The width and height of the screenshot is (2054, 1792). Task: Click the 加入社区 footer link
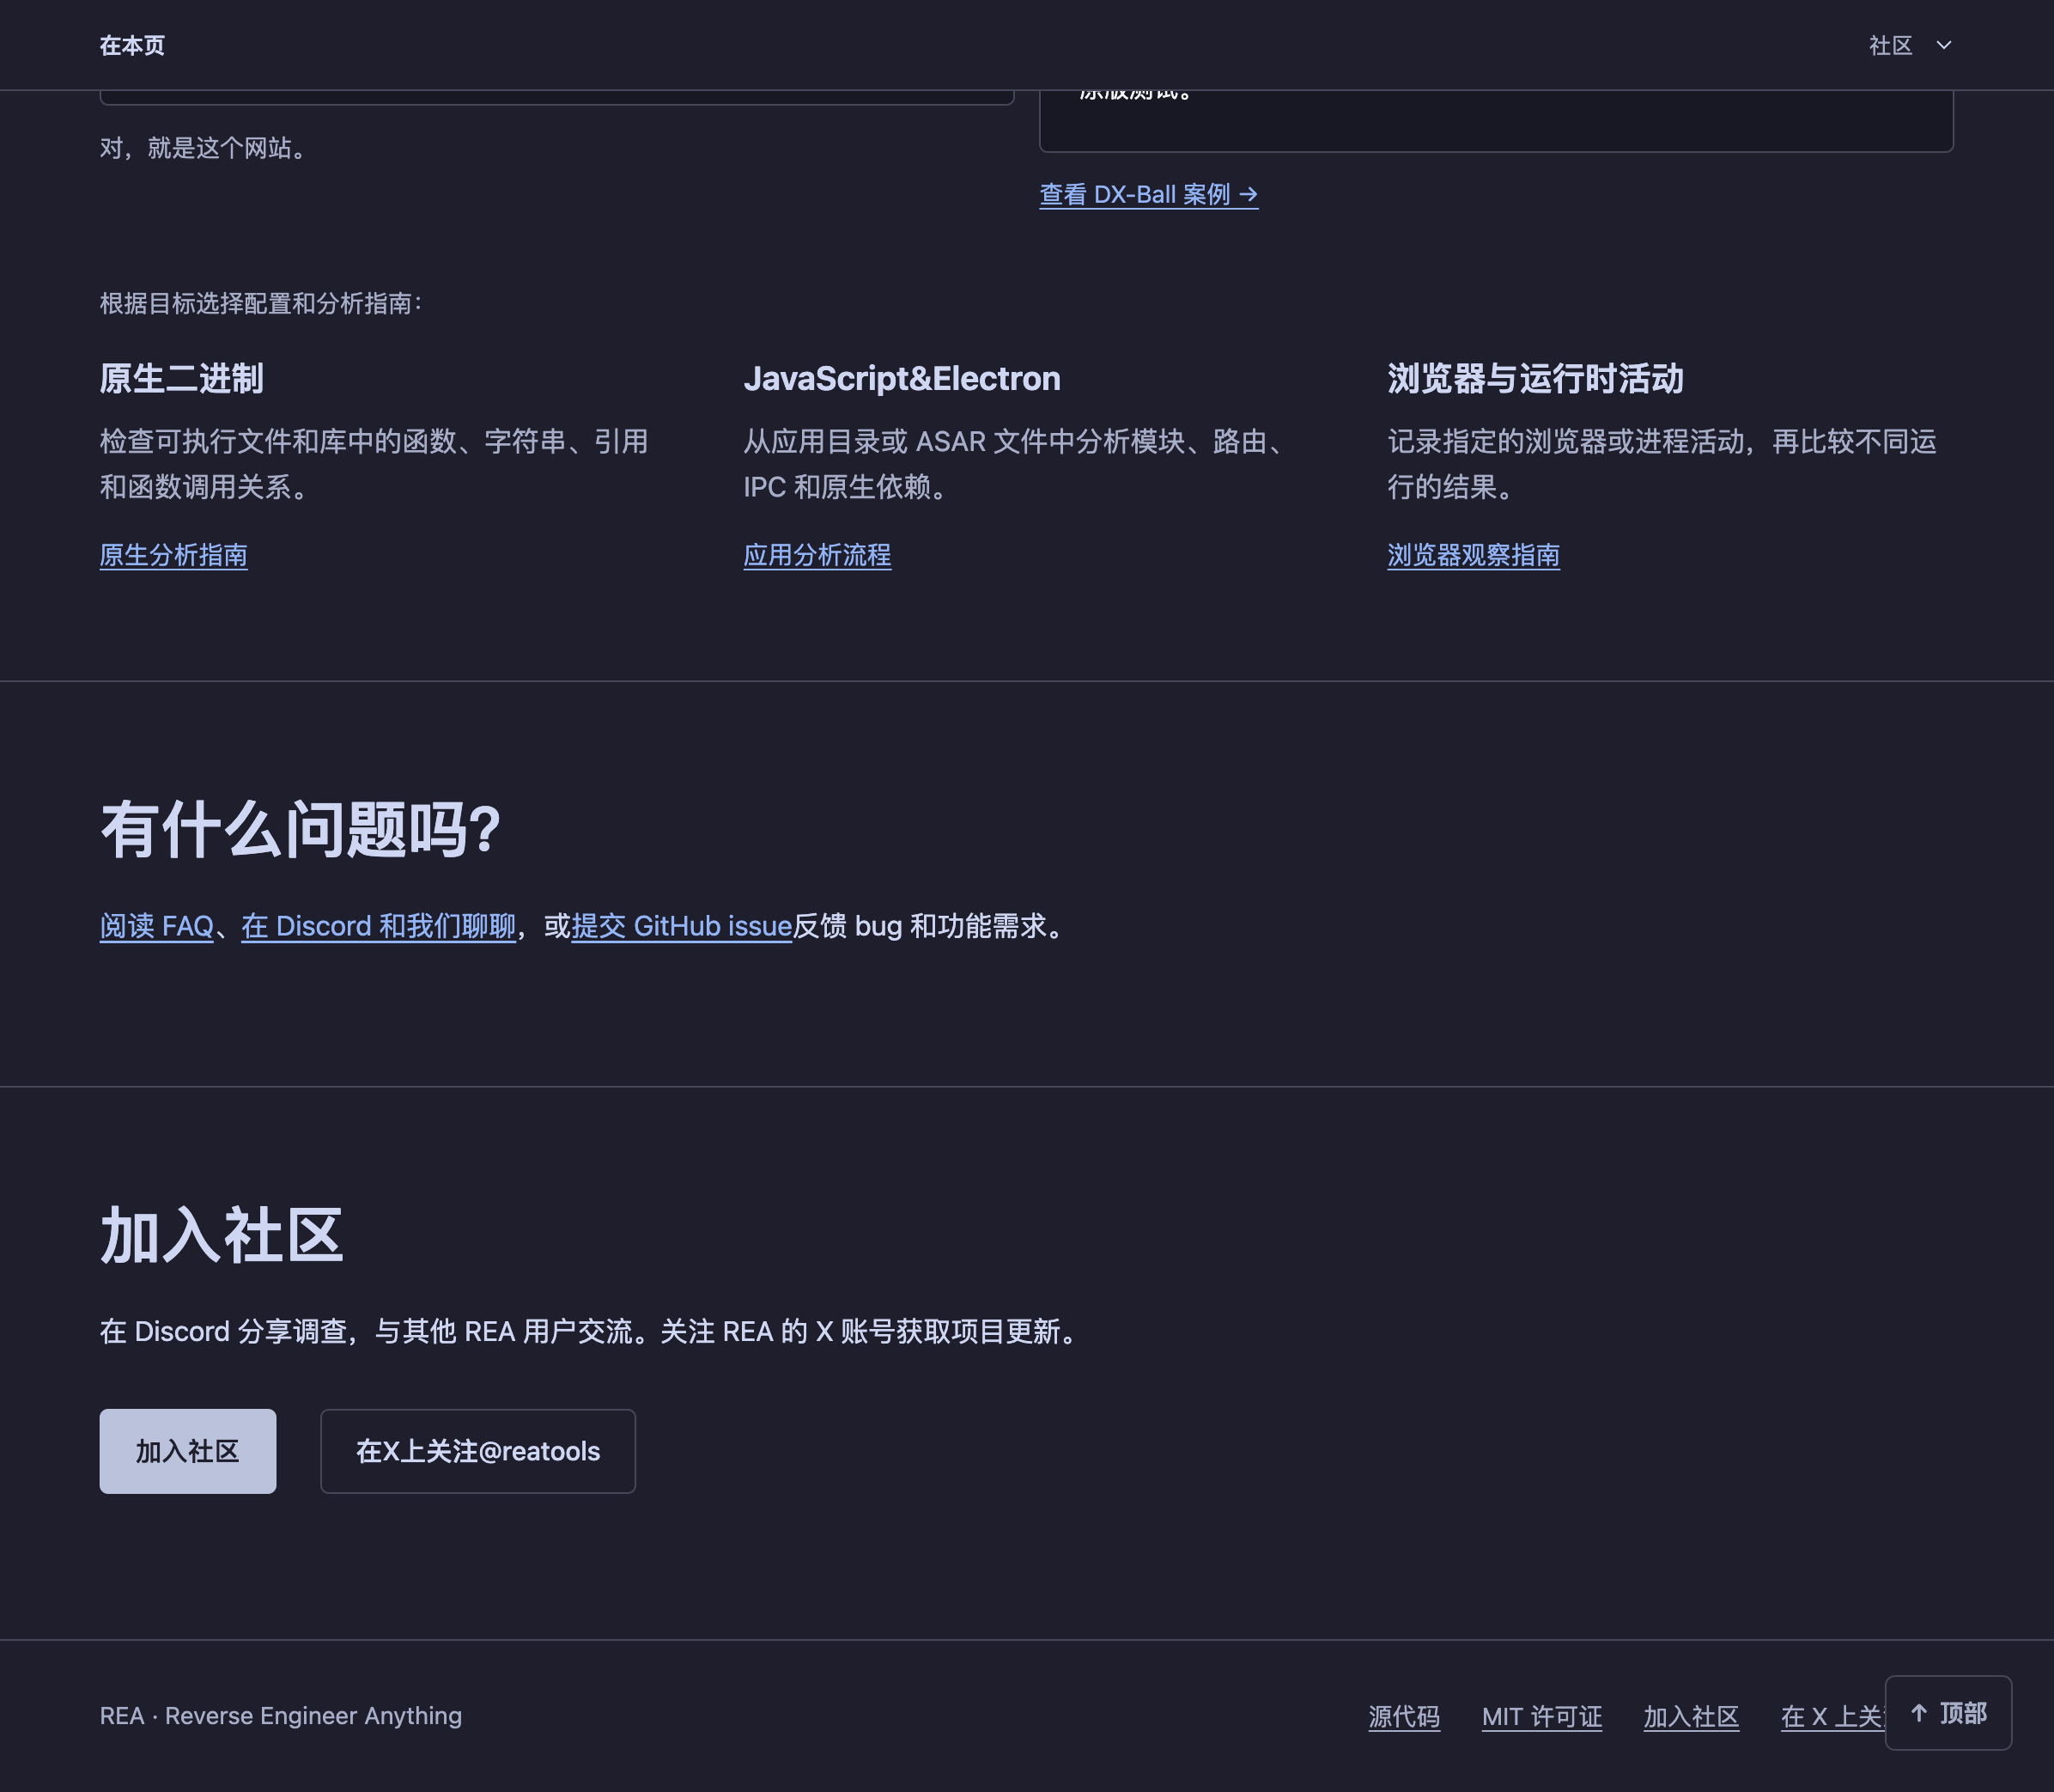(1691, 1716)
